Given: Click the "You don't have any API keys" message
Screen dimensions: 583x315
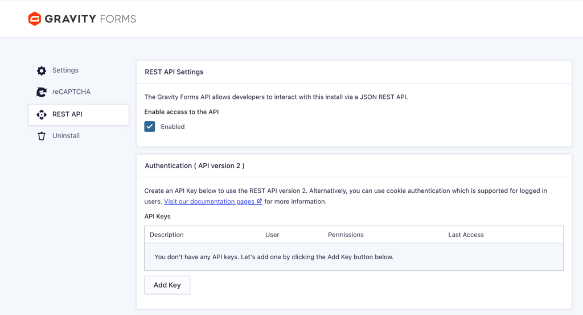Looking at the screenshot, I should tap(274, 257).
